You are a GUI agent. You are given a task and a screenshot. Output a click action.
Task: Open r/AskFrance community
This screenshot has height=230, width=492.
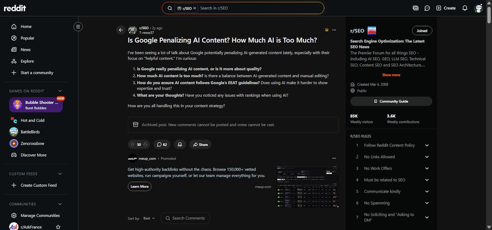click(31, 227)
